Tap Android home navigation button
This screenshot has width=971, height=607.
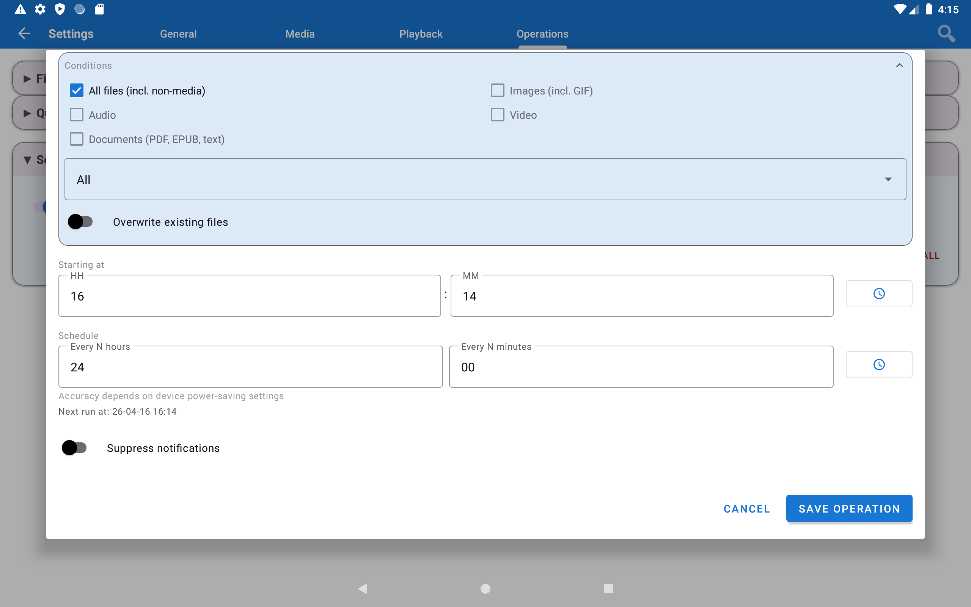point(485,588)
